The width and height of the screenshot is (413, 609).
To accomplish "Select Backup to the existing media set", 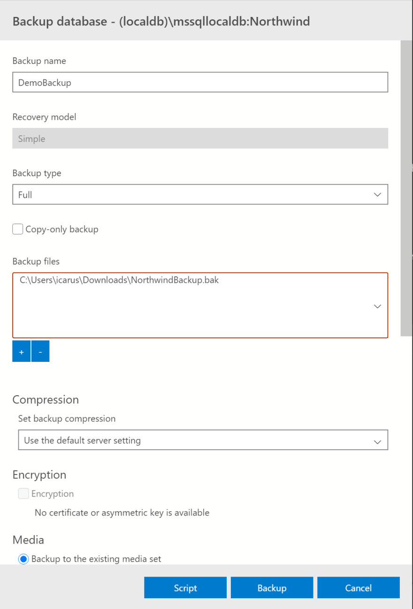I will [x=23, y=559].
